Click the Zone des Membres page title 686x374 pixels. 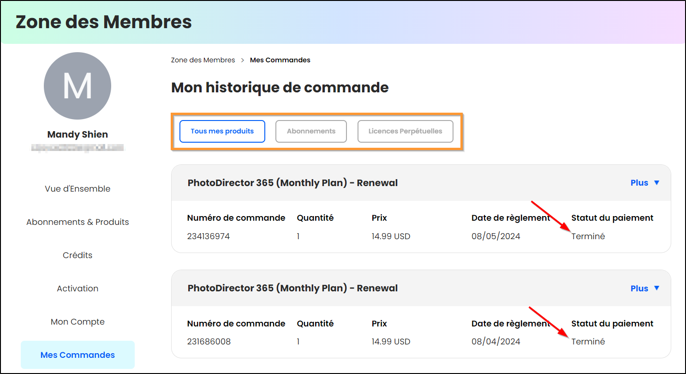[104, 22]
